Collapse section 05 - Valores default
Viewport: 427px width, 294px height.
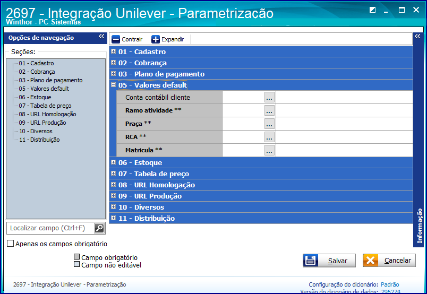114,85
